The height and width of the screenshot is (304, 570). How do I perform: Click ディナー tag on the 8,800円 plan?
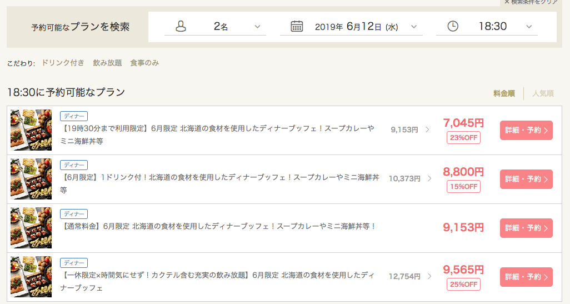coord(74,165)
